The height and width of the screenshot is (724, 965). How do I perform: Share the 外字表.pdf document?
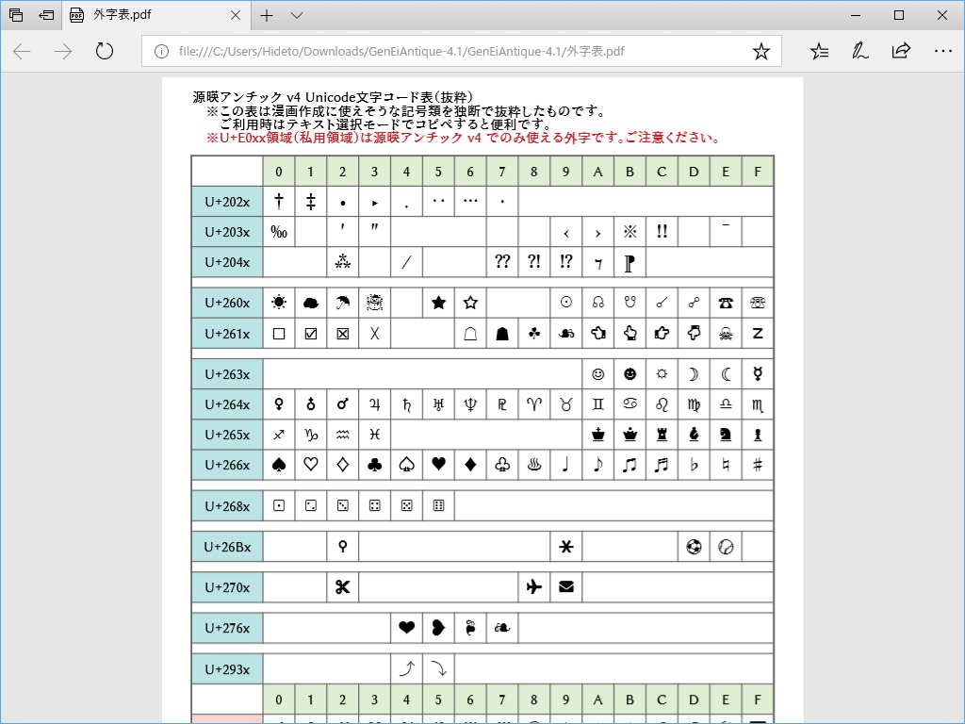coord(901,51)
